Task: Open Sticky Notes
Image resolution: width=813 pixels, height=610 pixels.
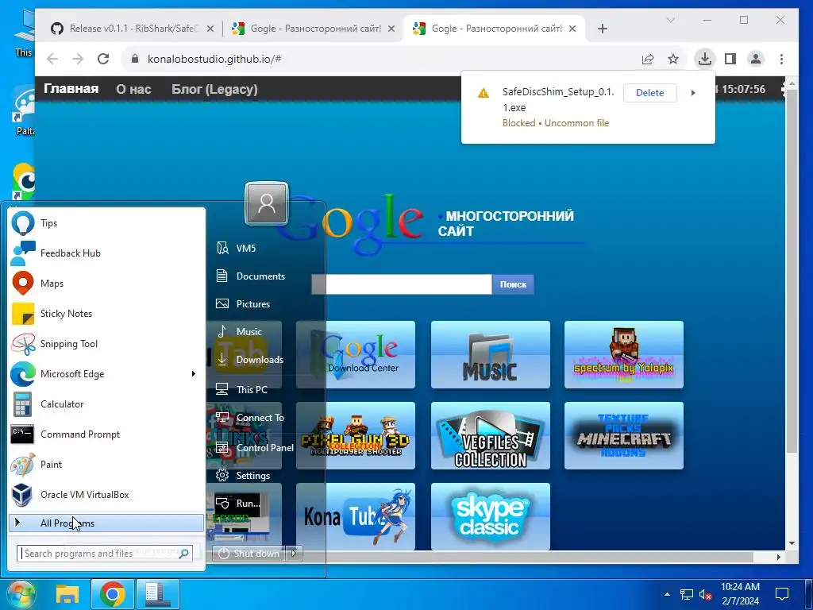Action: [x=106, y=313]
